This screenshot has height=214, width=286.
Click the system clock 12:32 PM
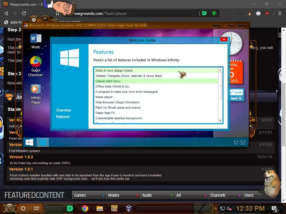(250, 208)
